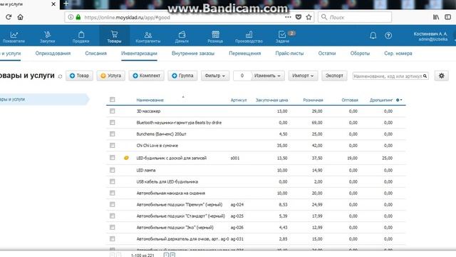Screen dimensions: 456x257
Task: Click the search magnifier in the name field
Action: tap(425, 76)
